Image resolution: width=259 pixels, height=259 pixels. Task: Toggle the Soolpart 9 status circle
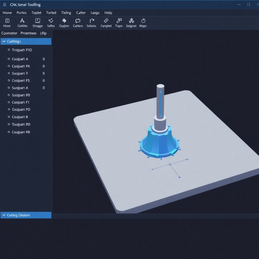pos(9,73)
